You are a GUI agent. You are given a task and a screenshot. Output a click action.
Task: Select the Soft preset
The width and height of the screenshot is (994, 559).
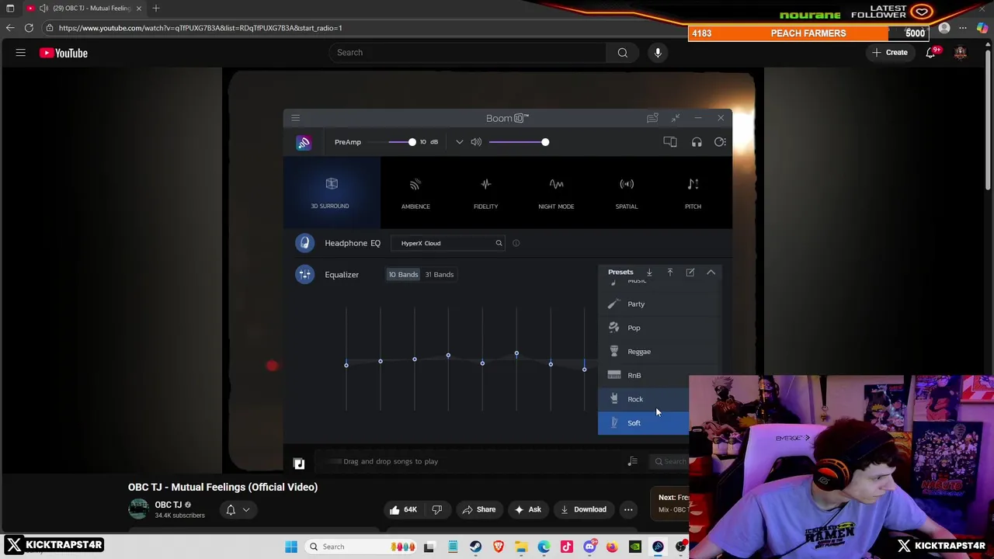[643, 423]
